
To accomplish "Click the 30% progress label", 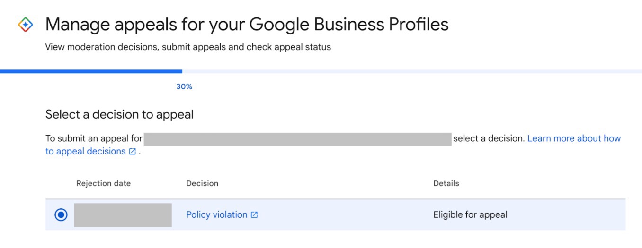I will 184,86.
